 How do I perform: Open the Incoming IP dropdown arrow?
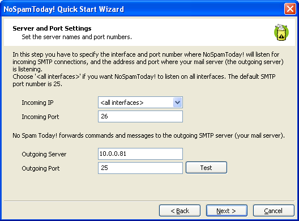point(177,103)
